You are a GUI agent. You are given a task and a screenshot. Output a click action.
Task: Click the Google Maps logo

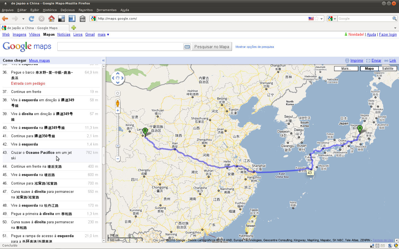27,46
